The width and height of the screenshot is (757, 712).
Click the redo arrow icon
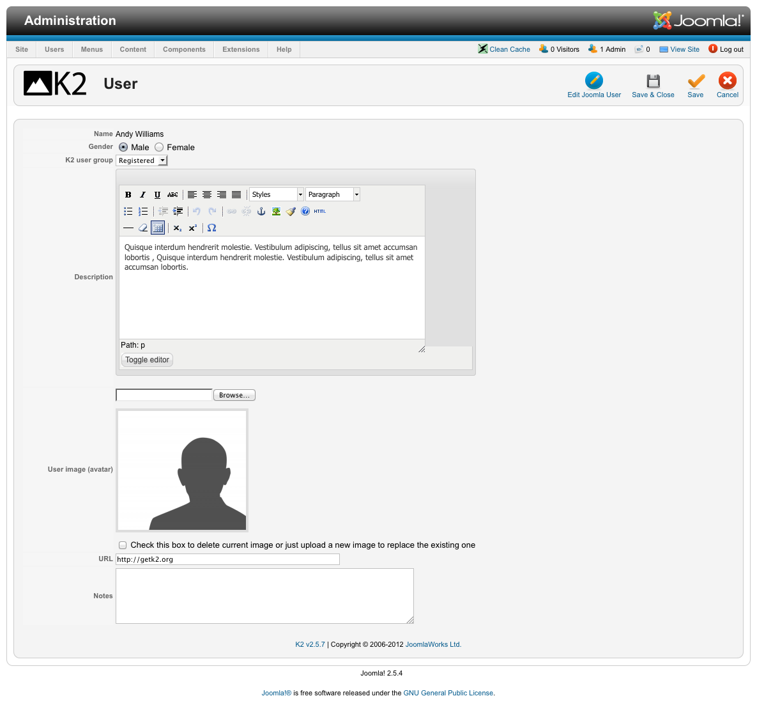point(212,211)
